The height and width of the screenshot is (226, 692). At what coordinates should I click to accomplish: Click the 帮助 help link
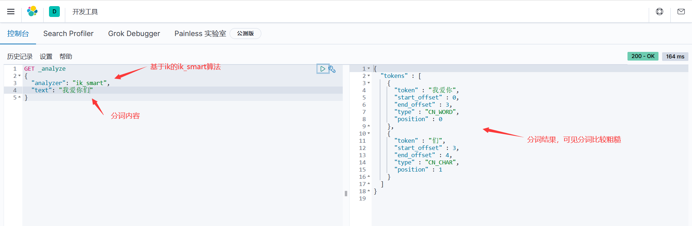pyautogui.click(x=66, y=57)
